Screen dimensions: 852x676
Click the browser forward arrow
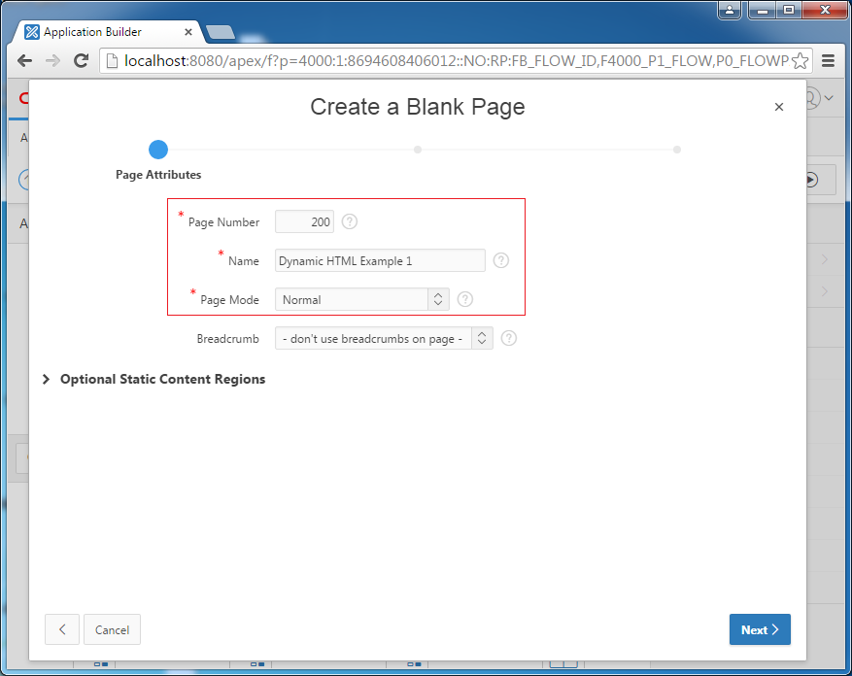pos(52,61)
